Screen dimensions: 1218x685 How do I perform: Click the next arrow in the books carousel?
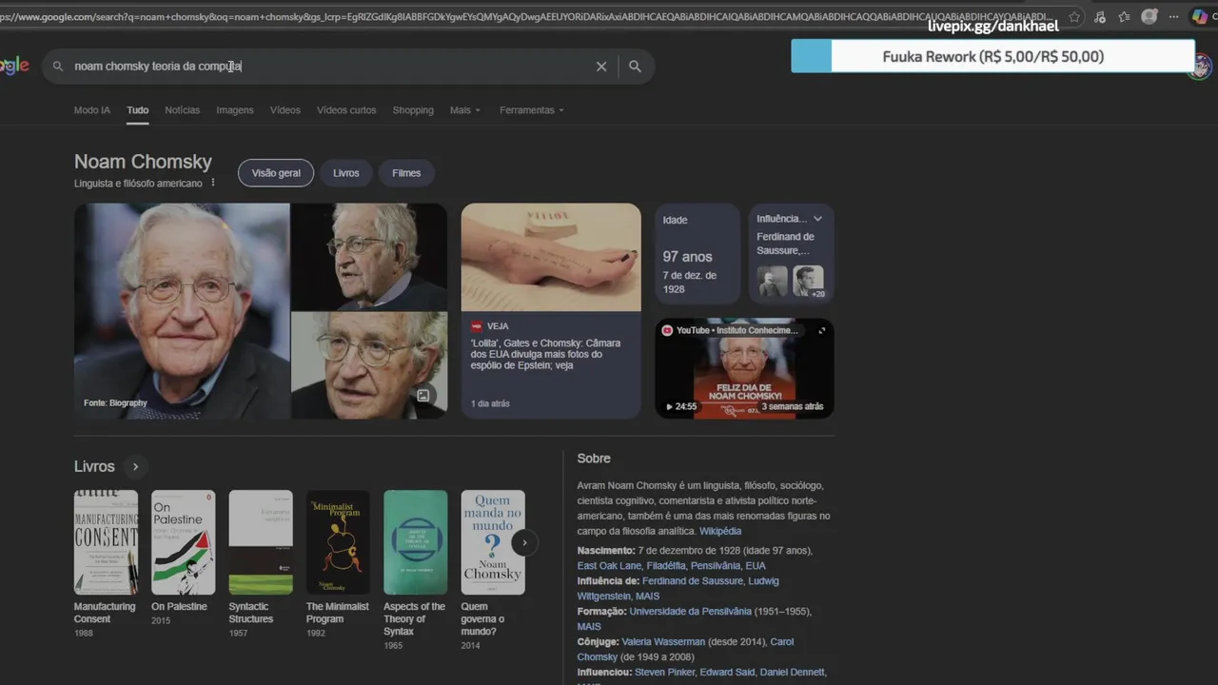[524, 542]
